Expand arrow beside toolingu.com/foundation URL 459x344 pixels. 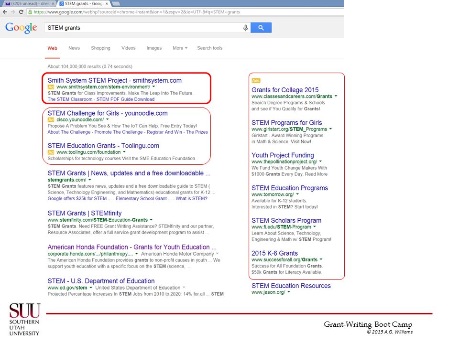[x=124, y=152]
